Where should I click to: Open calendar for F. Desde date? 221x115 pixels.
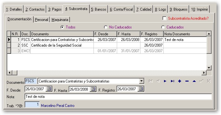tap(49, 89)
